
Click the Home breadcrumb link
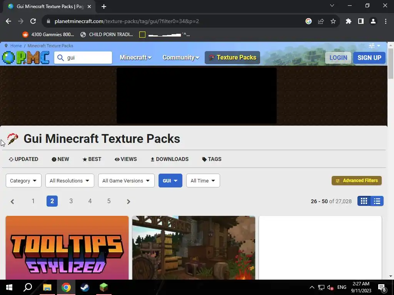16,46
